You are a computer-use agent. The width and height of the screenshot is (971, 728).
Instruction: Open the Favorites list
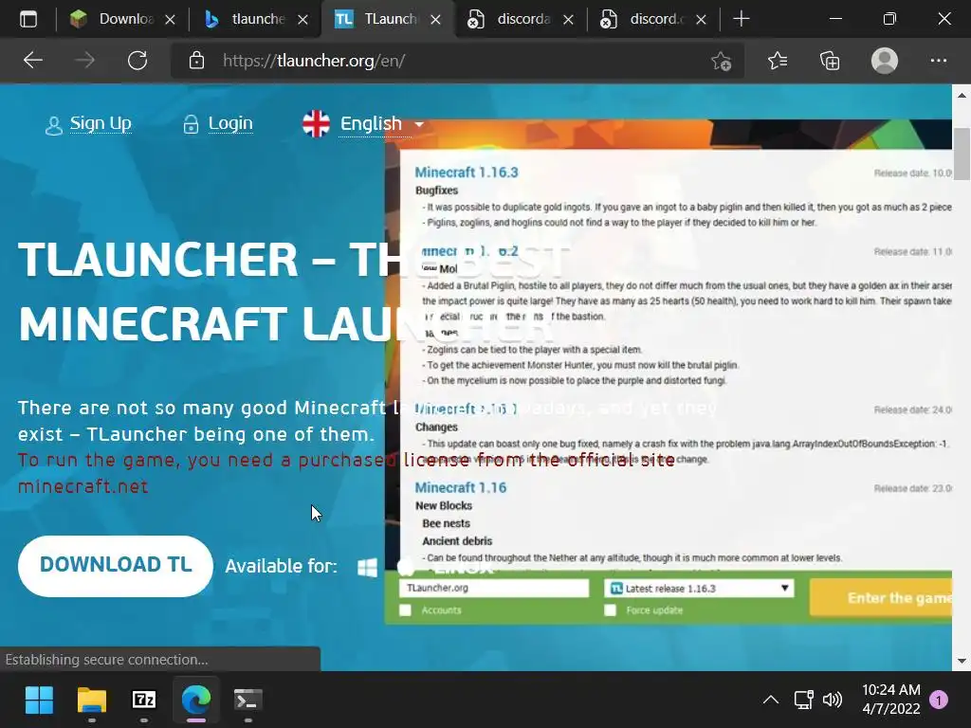(778, 61)
